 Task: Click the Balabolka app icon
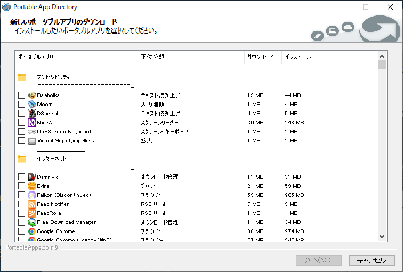(32, 95)
